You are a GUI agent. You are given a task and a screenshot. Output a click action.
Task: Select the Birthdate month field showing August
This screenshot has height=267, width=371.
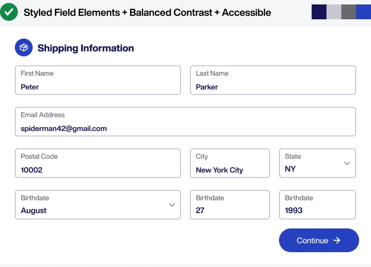click(98, 205)
